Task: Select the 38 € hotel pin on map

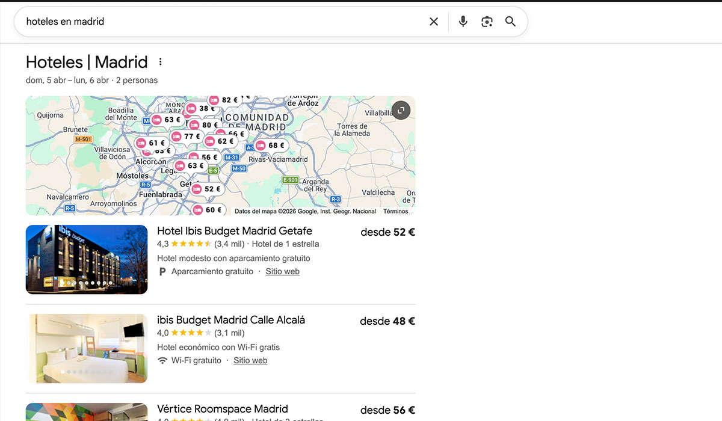Action: pyautogui.click(x=201, y=109)
